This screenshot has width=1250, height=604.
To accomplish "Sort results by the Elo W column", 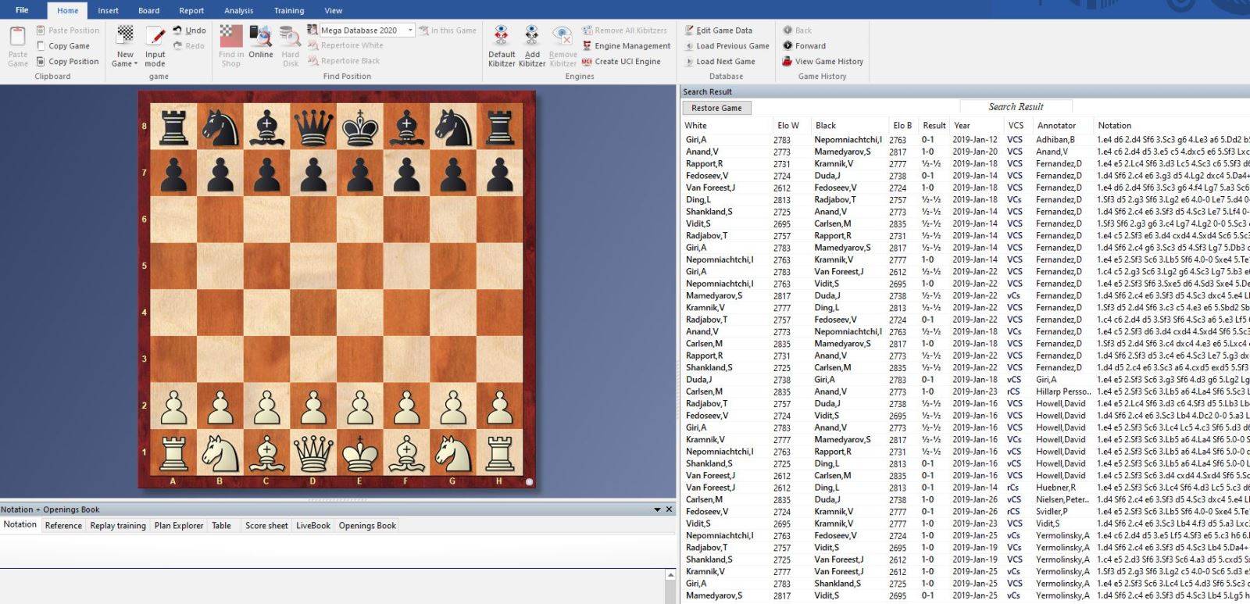I will pos(787,126).
